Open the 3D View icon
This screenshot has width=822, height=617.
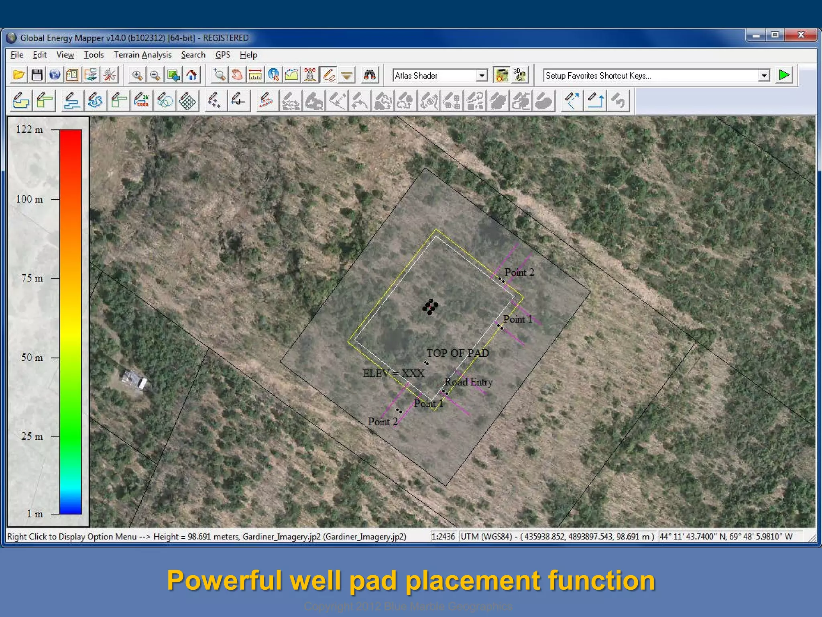tap(520, 75)
